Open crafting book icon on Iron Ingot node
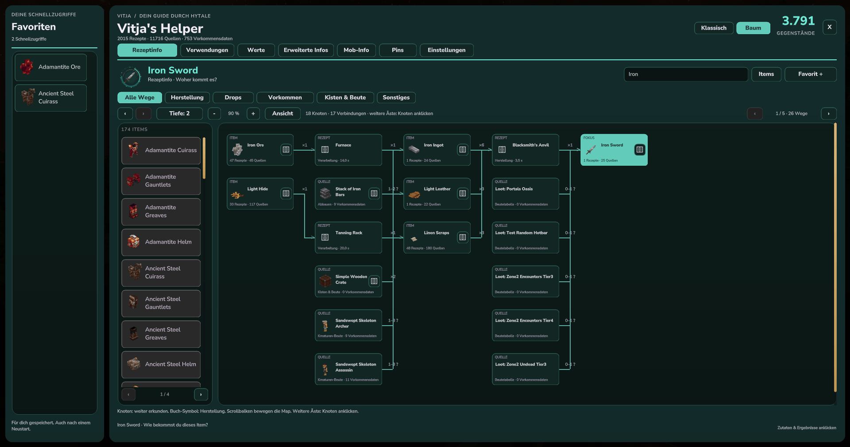The image size is (850, 447). (x=463, y=150)
